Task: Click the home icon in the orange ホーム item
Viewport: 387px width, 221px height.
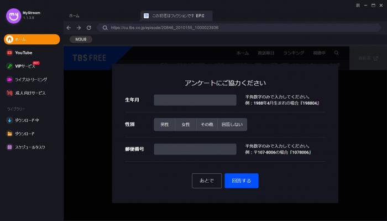Action: tap(9, 39)
